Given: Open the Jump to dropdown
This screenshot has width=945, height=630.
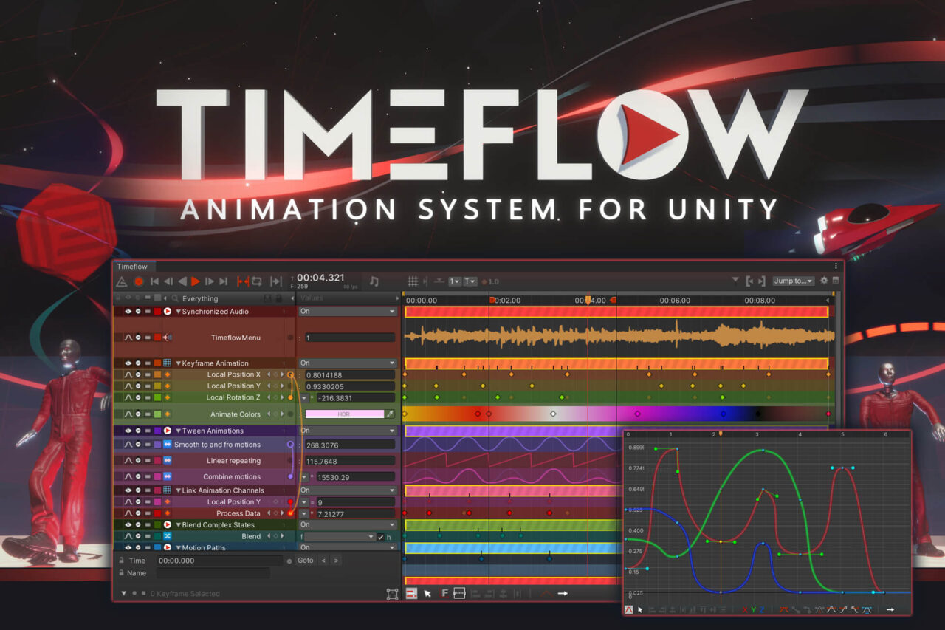Looking at the screenshot, I should 794,281.
